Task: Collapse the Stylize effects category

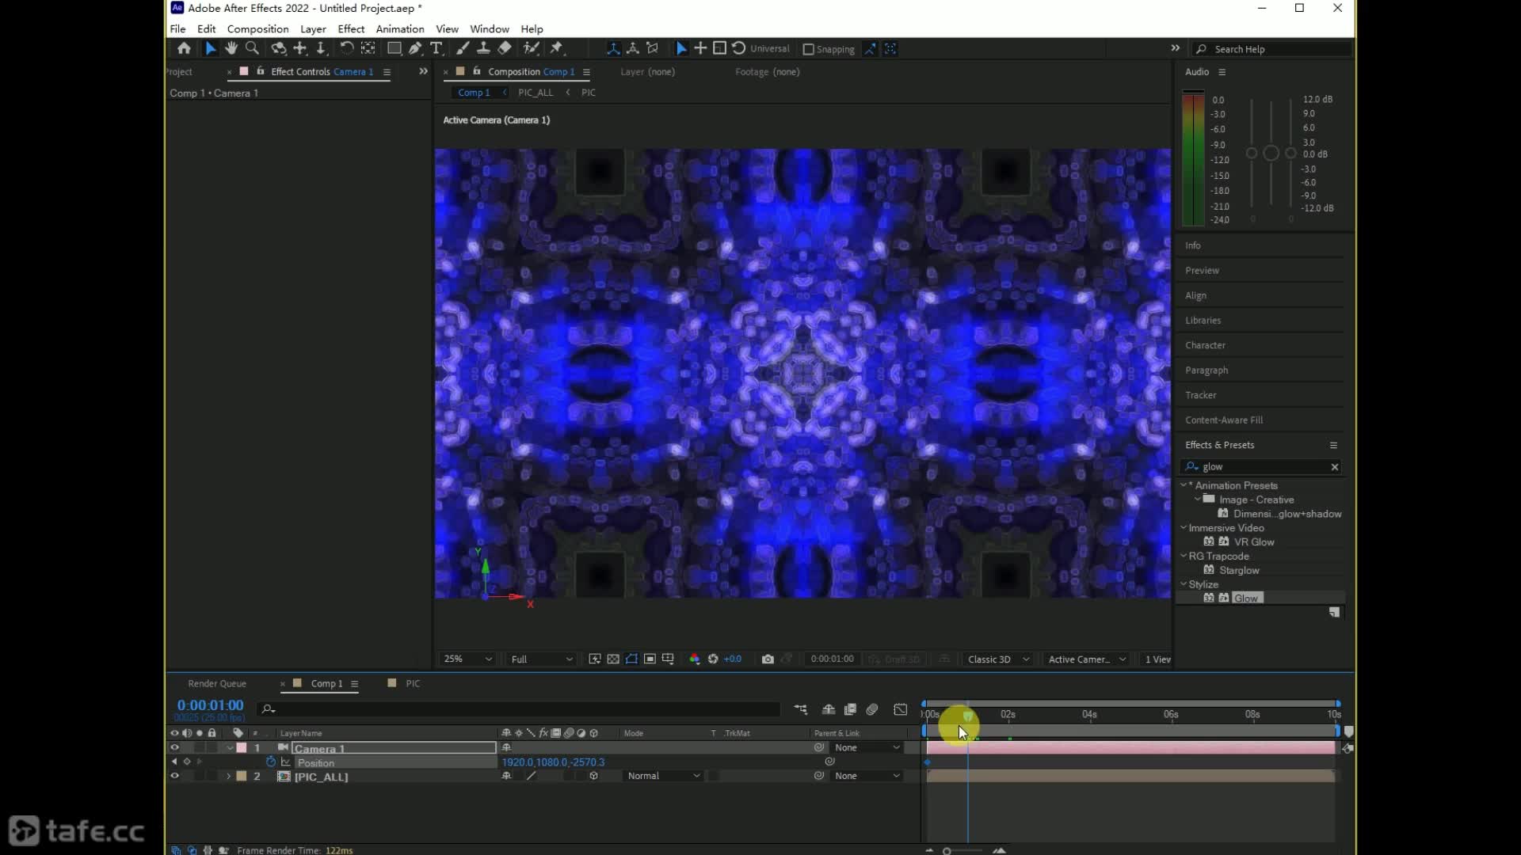Action: (x=1184, y=584)
